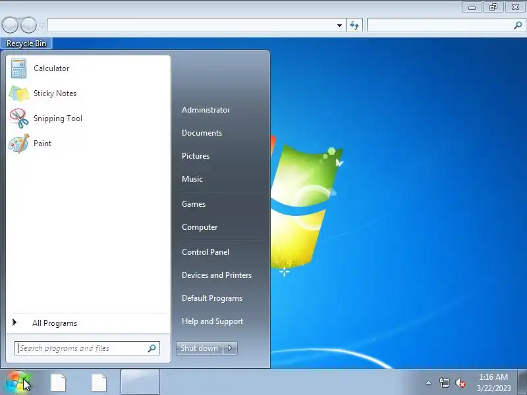Viewport: 527px width, 395px height.
Task: Open the Snipping Tool program
Action: [88, 118]
